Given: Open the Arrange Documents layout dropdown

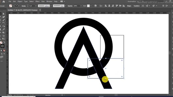Looking at the screenshot, I should [63, 1].
